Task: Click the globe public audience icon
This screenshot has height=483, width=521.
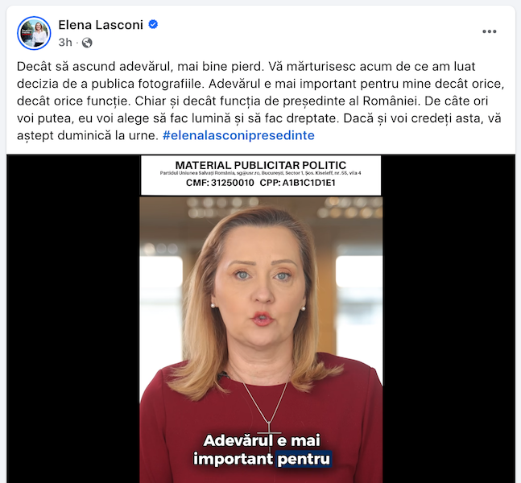Action: [87, 43]
